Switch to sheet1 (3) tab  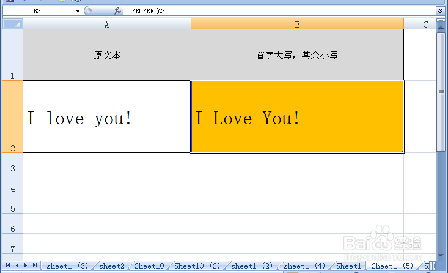[67, 266]
